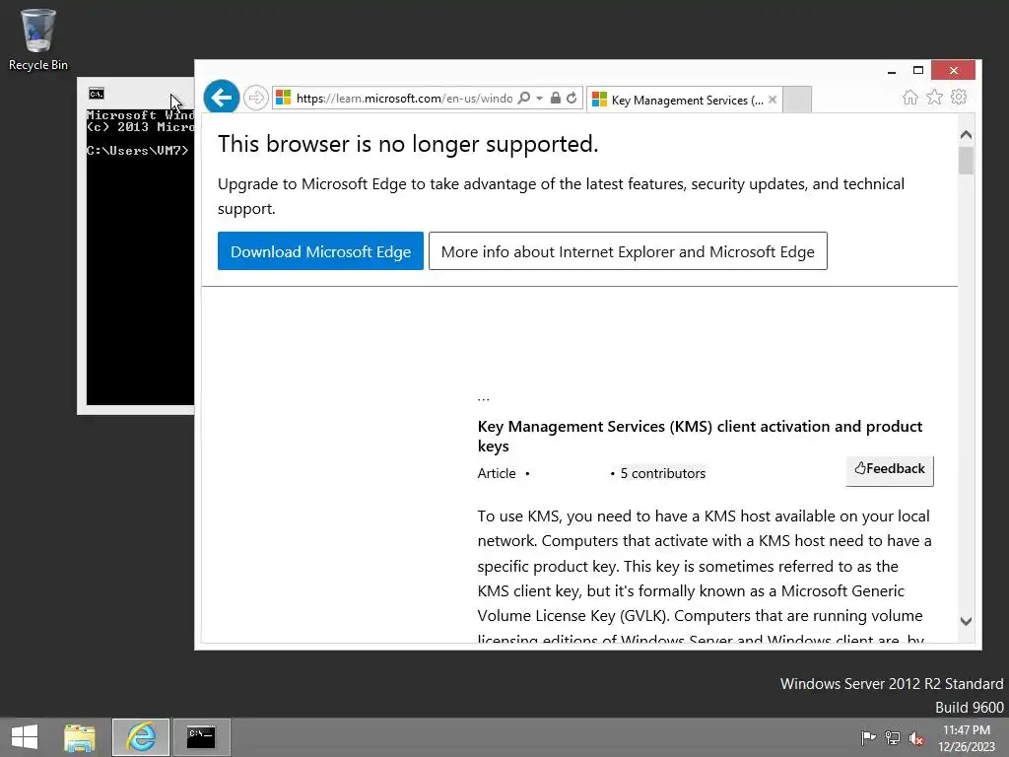Viewport: 1009px width, 757px height.
Task: Maximize the Internet Explorer window
Action: [x=918, y=70]
